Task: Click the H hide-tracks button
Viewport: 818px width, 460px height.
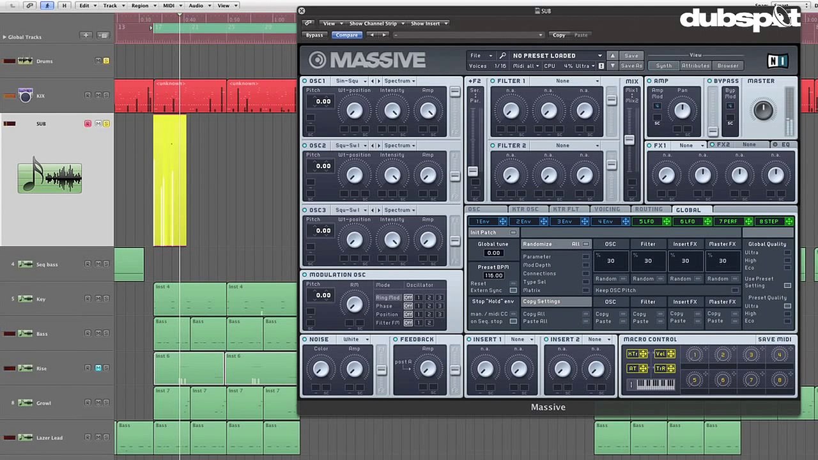Action: [64, 5]
